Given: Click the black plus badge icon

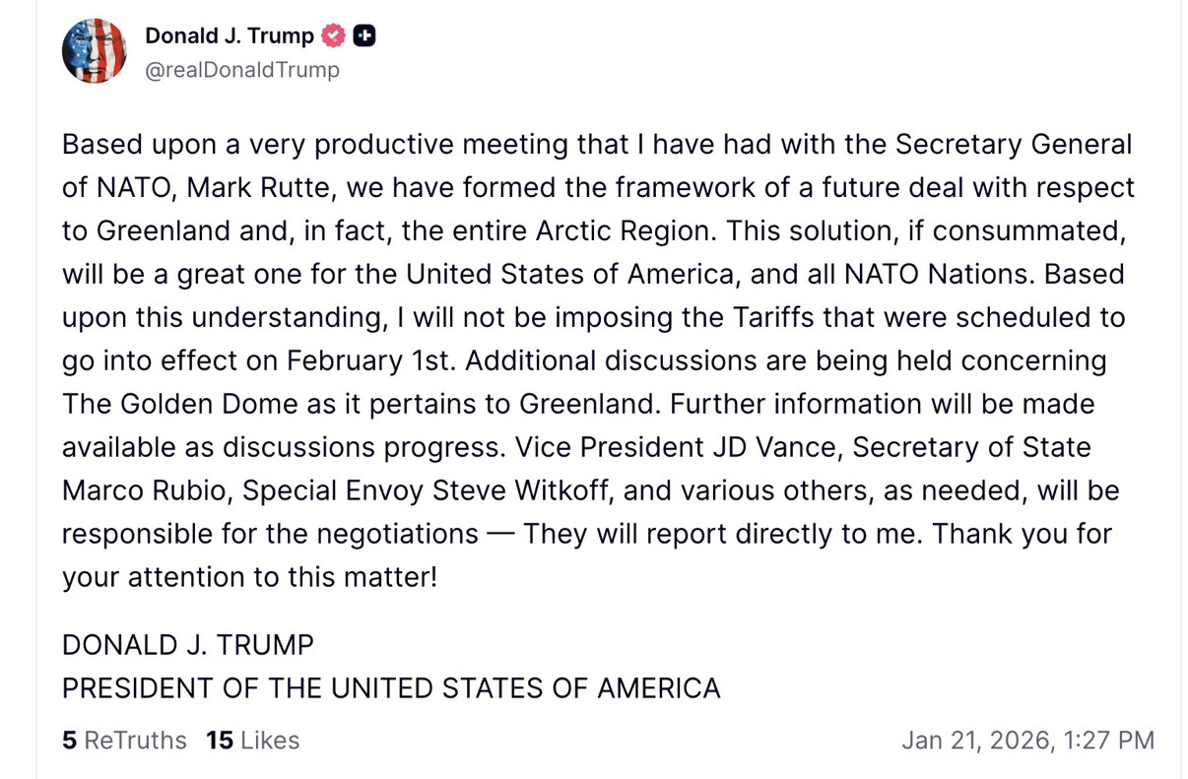Looking at the screenshot, I should pos(364,36).
